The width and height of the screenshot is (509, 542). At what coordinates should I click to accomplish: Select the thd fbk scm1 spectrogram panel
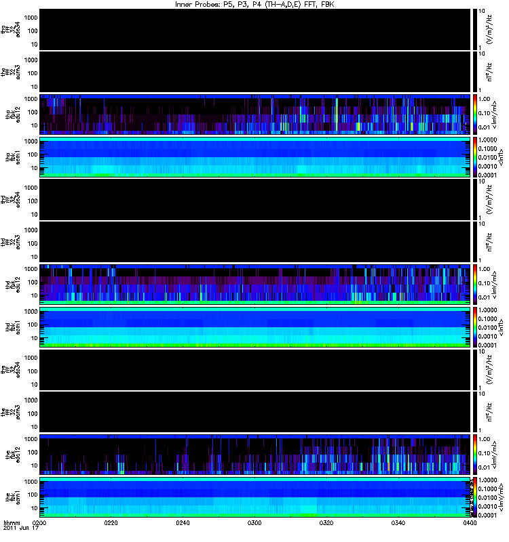coord(255,327)
